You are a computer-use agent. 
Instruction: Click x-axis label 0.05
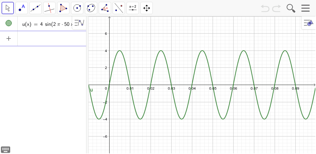point(212,88)
